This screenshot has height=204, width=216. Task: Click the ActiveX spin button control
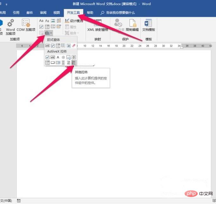click(x=74, y=57)
